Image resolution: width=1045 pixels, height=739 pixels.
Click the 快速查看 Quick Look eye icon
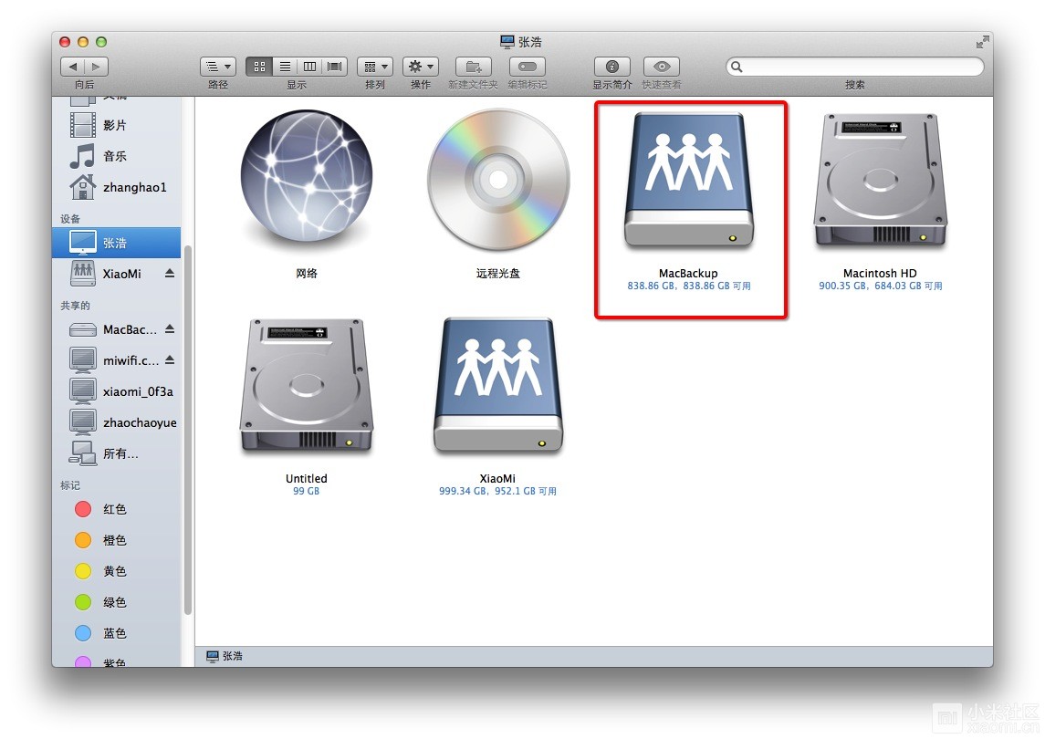662,67
